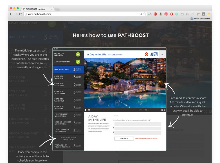Reload the page in the browser

pos(20,14)
